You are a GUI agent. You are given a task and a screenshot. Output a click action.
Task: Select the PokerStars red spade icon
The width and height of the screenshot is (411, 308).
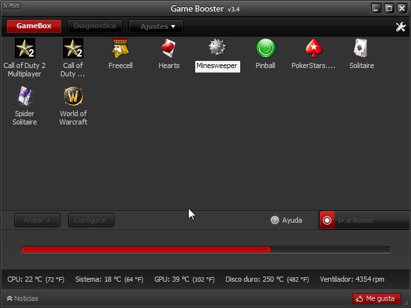click(313, 48)
